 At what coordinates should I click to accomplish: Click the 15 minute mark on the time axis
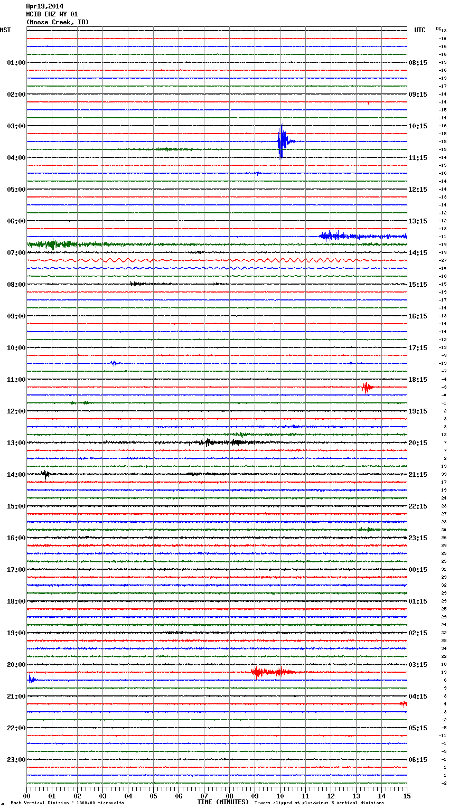point(407,796)
